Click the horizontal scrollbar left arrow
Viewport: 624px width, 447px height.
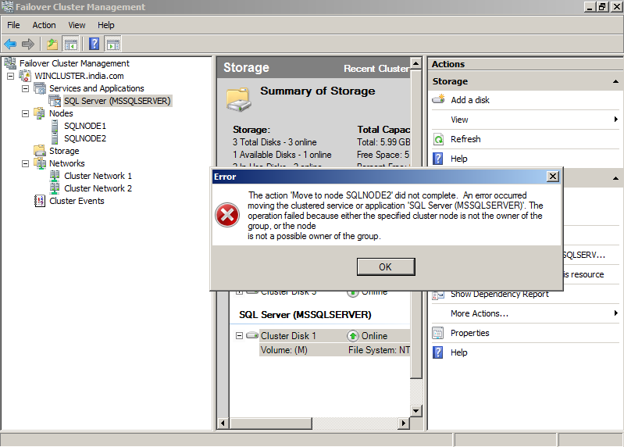(x=223, y=423)
